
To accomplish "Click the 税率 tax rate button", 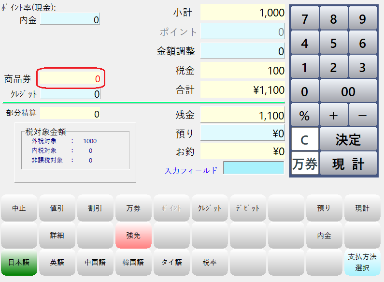I will click(210, 263).
